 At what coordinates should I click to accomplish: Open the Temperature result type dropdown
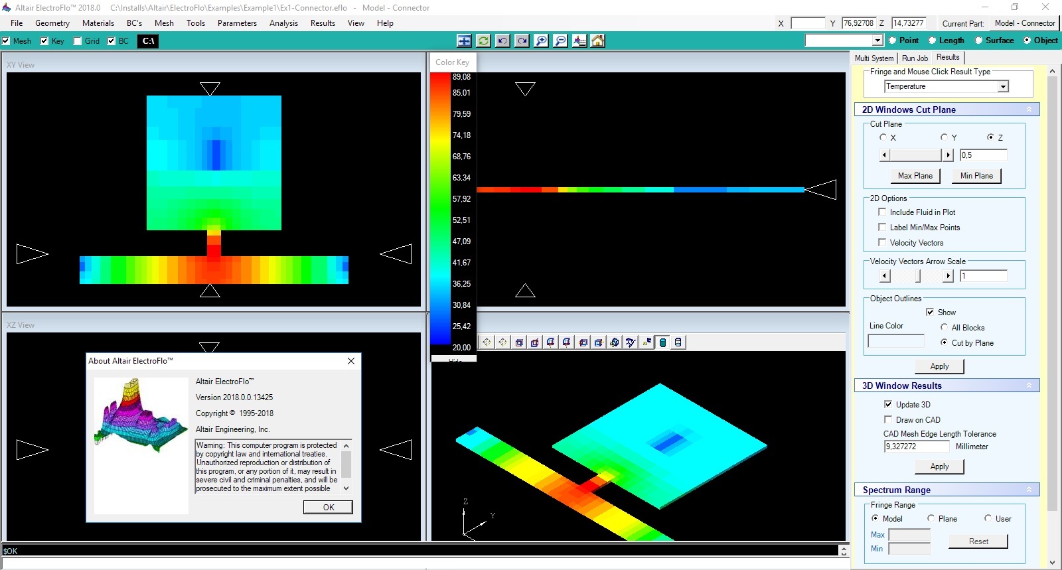pos(1003,87)
